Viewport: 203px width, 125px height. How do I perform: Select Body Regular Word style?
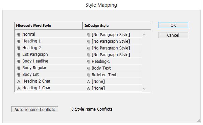click(x=34, y=68)
